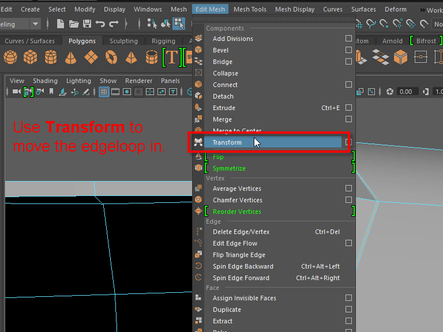Image resolution: width=443 pixels, height=332 pixels.
Task: Toggle the viewport grid icon
Action: (x=104, y=92)
